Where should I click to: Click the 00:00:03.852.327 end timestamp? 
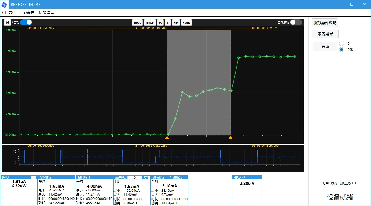coord(265,28)
